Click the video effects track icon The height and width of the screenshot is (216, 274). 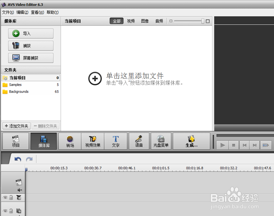[19, 198]
